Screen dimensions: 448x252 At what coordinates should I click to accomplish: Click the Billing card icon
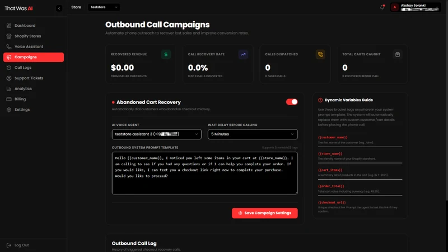pyautogui.click(x=9, y=99)
